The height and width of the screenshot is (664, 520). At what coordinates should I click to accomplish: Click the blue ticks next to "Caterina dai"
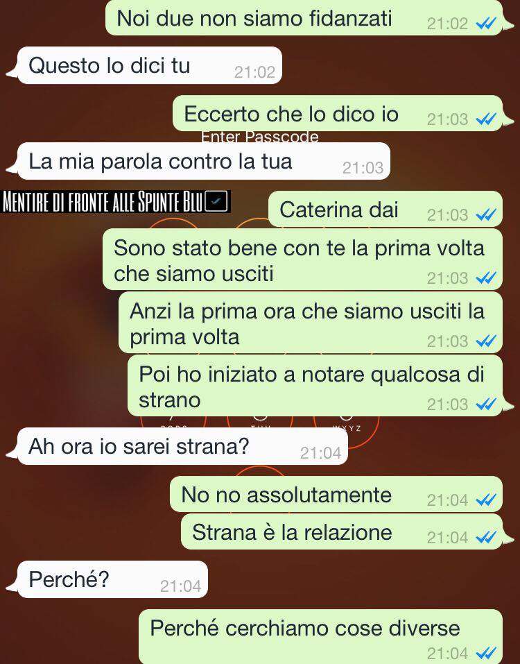point(486,216)
